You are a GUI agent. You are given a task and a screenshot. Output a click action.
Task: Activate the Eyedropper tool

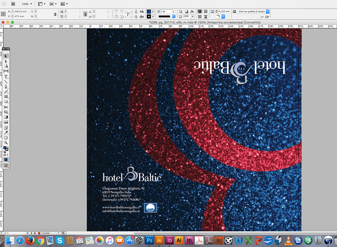pos(6,132)
